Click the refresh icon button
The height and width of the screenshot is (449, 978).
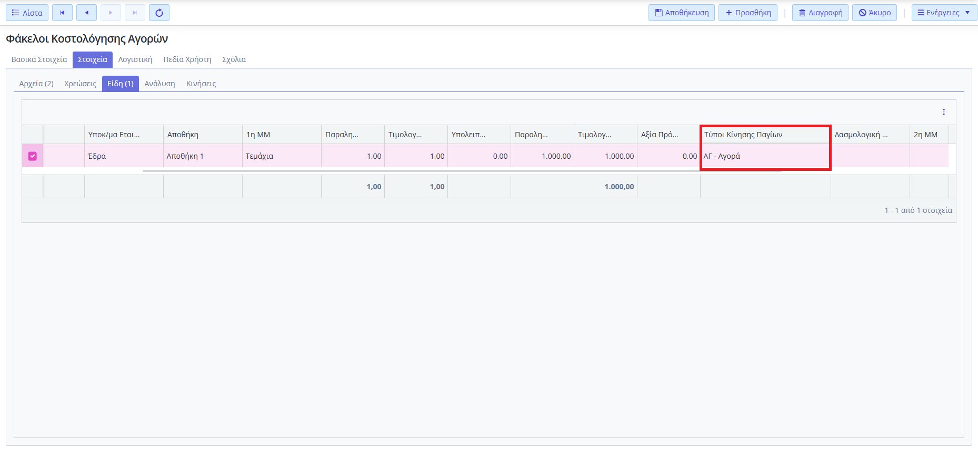[159, 13]
